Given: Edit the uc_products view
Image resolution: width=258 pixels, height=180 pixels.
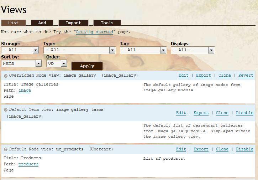Looking at the screenshot, I should click(181, 149).
